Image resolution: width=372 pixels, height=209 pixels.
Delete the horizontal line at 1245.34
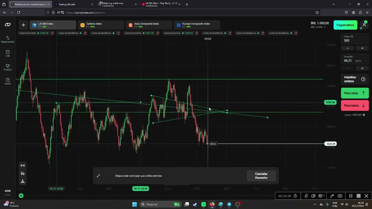point(52,33)
